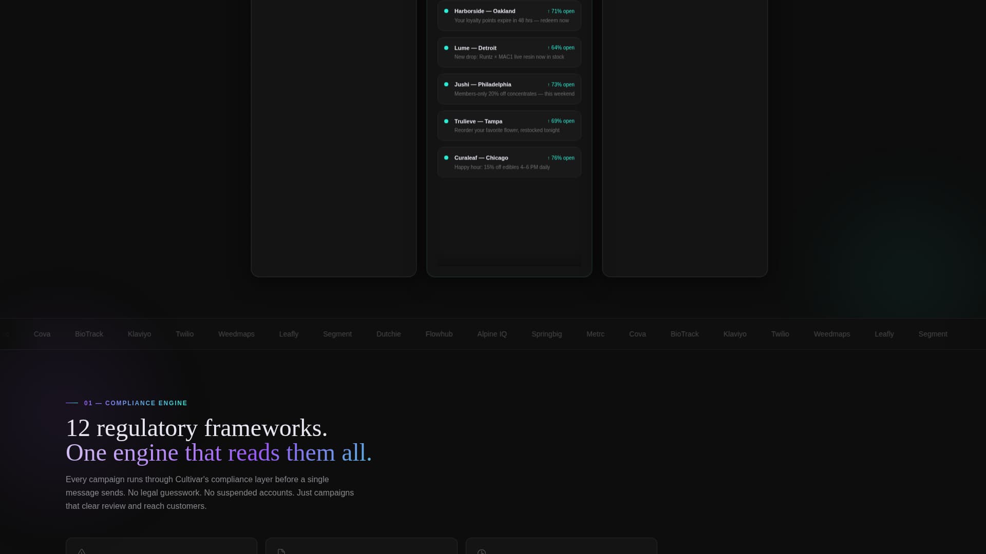Image resolution: width=986 pixels, height=554 pixels.
Task: Click Flowhub in the integrations strip
Action: click(439, 334)
